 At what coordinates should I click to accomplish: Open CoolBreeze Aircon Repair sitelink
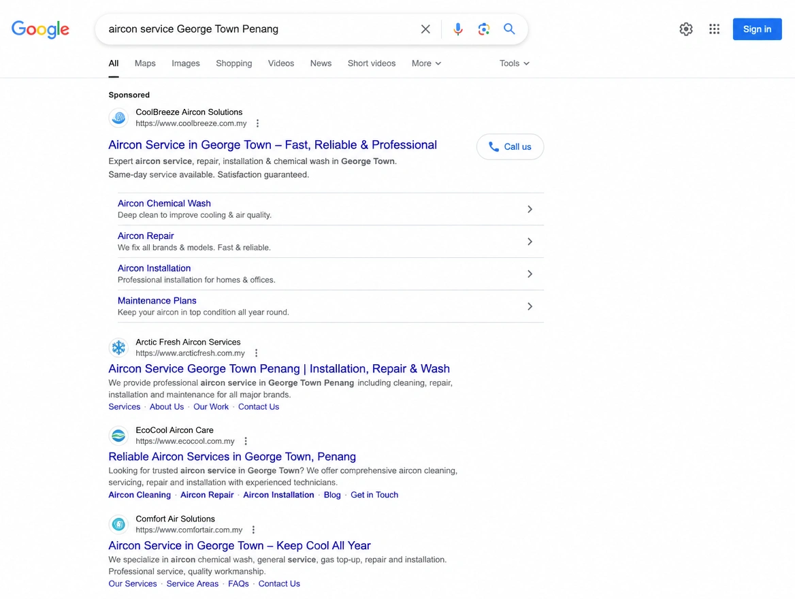click(x=146, y=236)
